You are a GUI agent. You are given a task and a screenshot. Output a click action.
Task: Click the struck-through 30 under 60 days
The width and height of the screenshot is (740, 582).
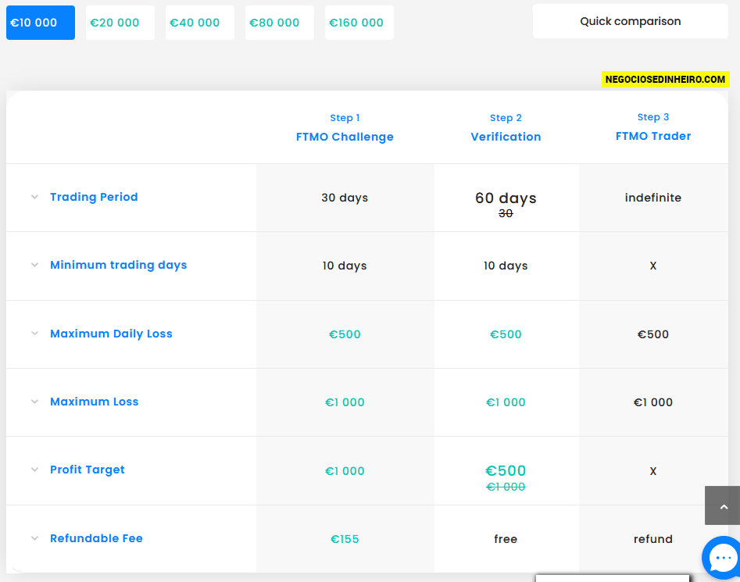506,213
